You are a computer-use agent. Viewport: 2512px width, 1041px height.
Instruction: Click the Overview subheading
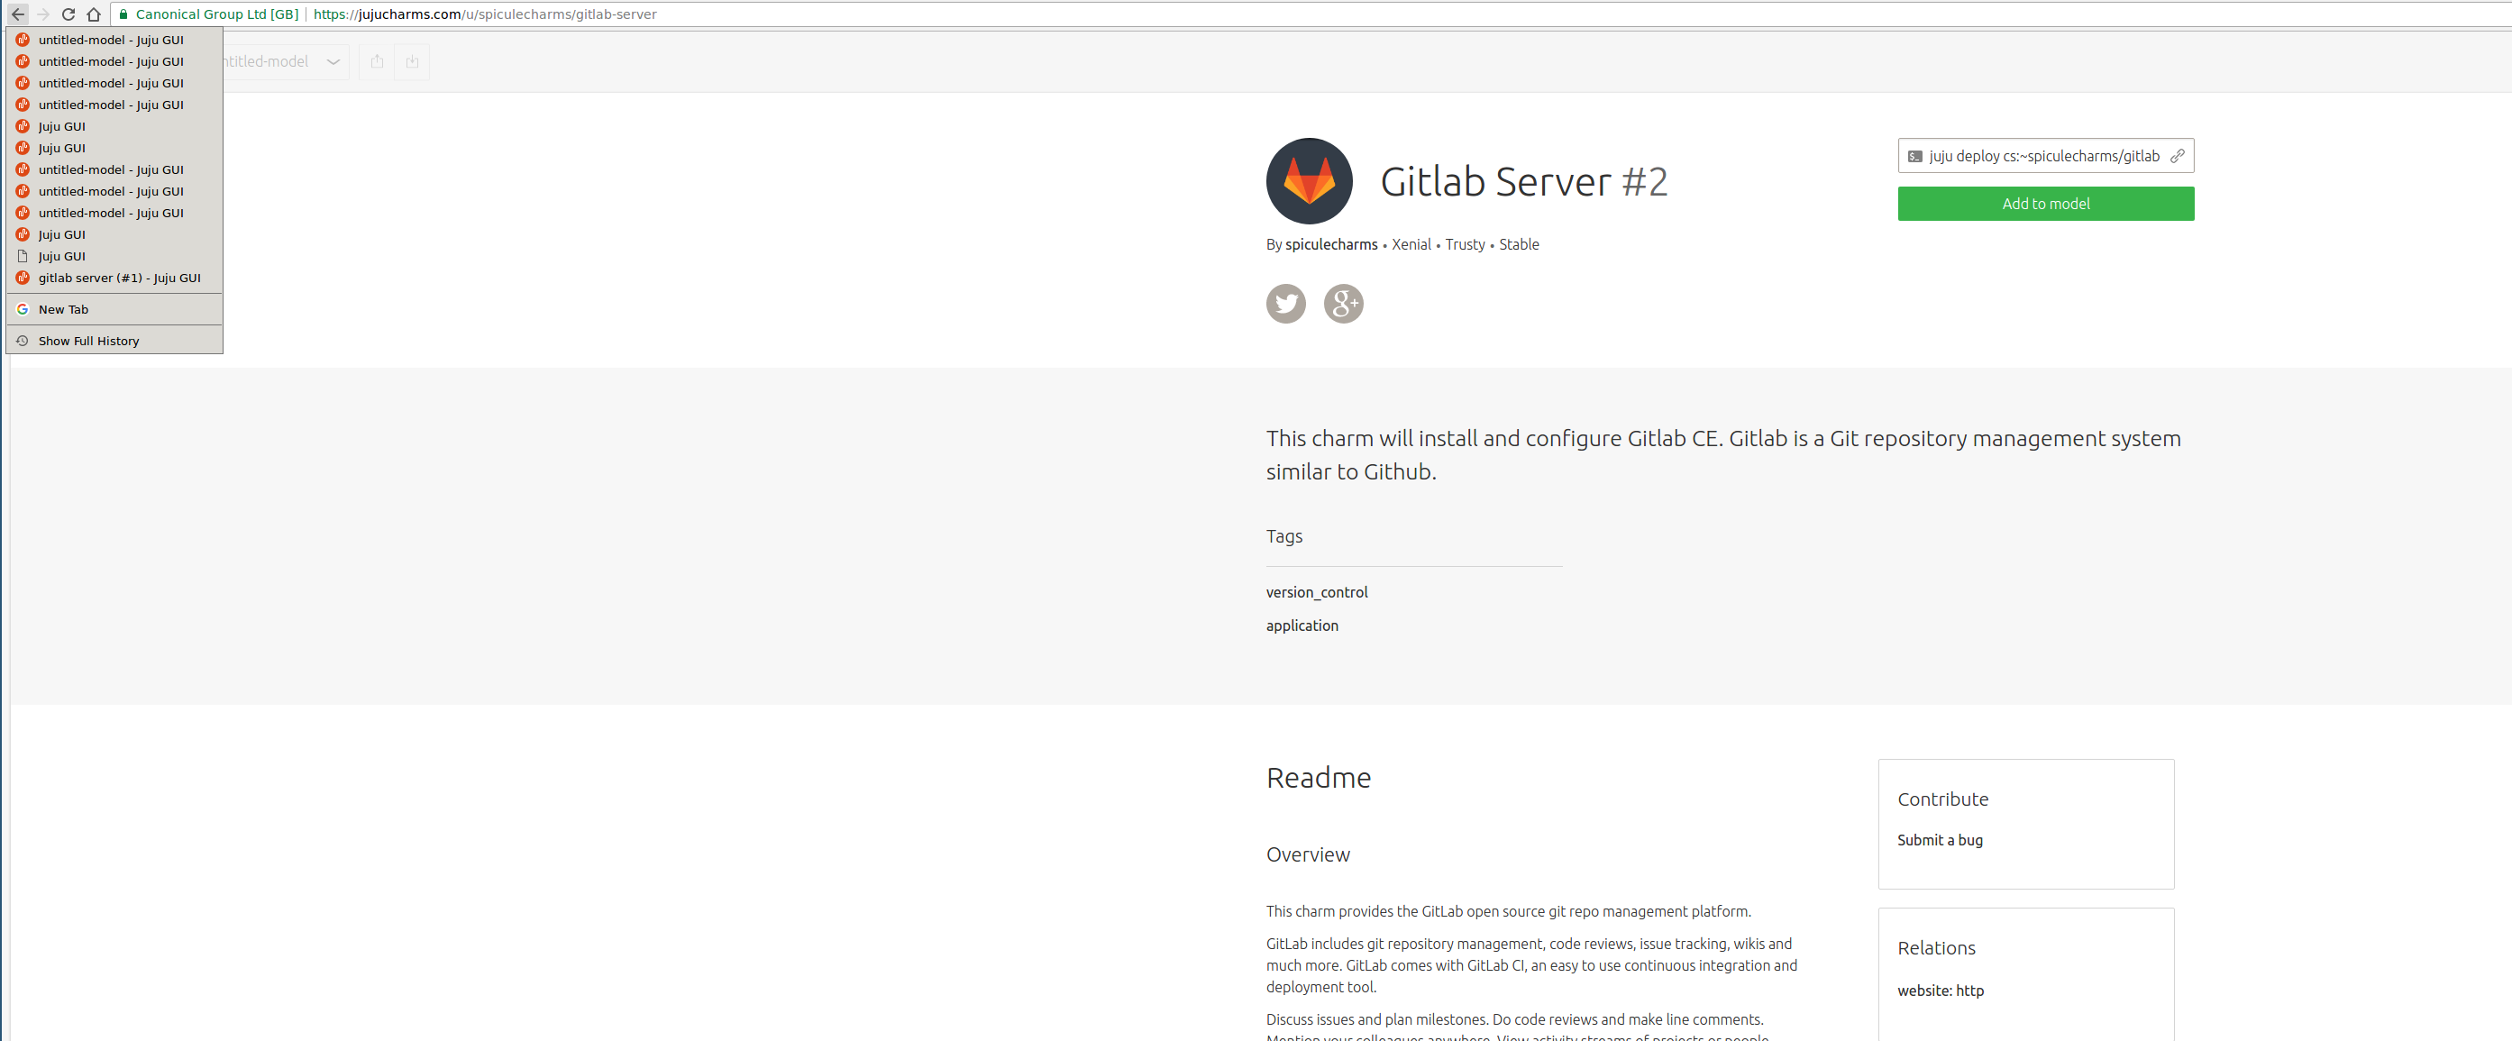[x=1308, y=854]
